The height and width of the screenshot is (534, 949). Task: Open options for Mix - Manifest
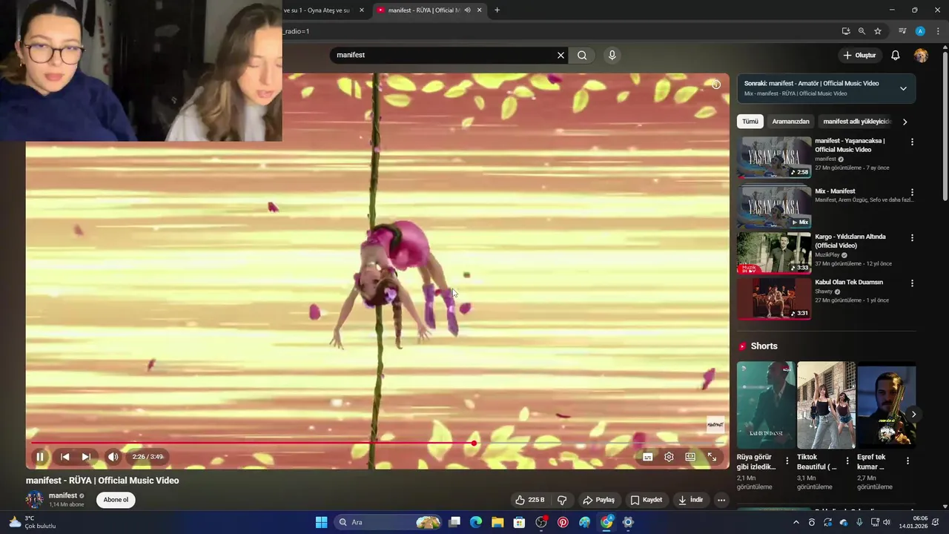(x=912, y=192)
